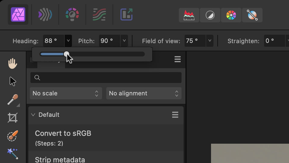Select the View hand tool

click(13, 64)
